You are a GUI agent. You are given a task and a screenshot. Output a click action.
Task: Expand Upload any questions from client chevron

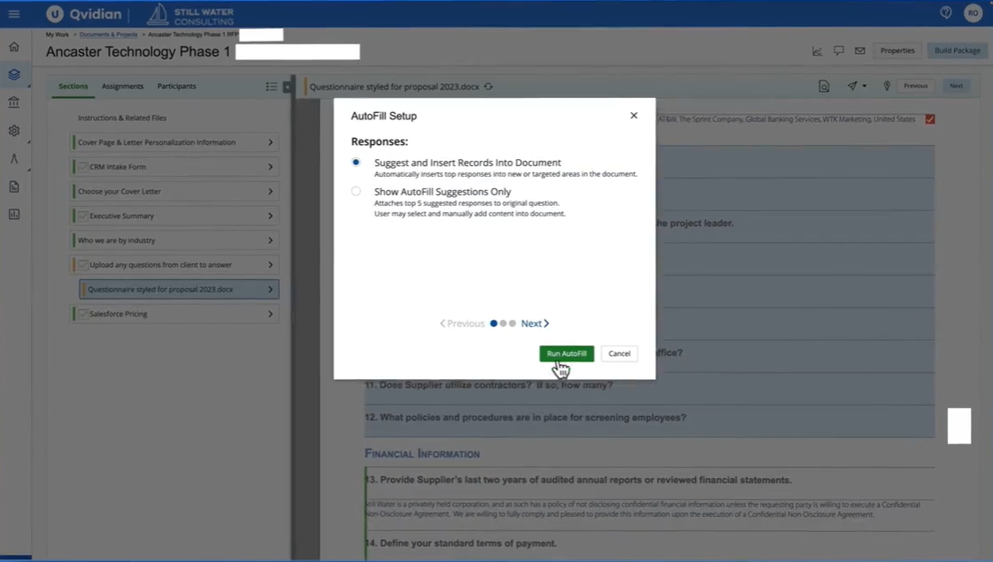click(271, 265)
